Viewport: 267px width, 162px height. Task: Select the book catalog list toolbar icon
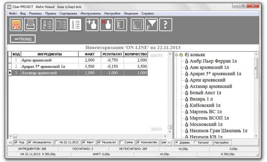(x=61, y=25)
